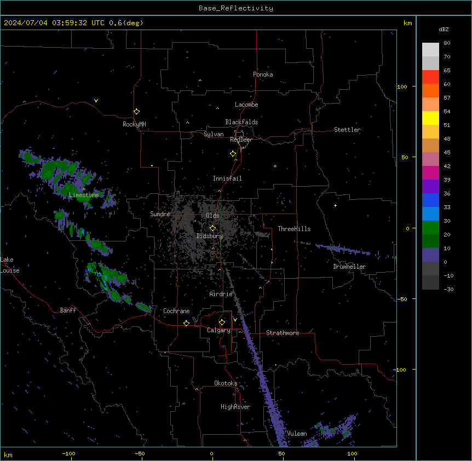
Task: Click the Innisfail city label
Action: tap(227, 178)
